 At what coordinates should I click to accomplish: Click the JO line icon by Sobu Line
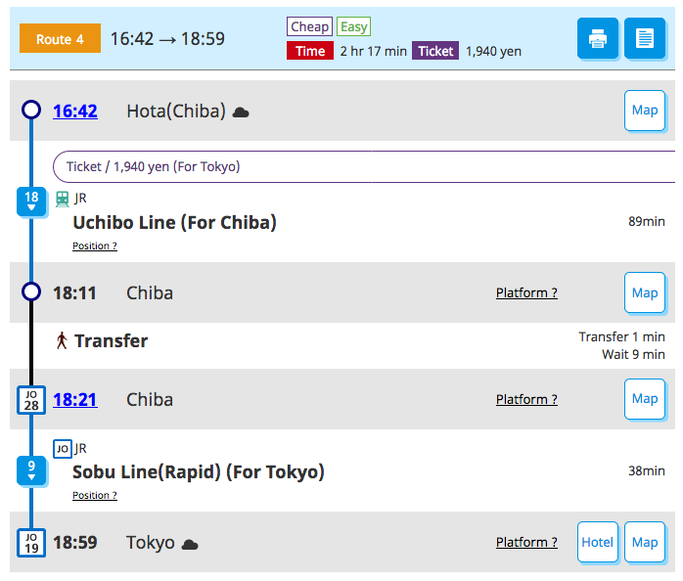tap(63, 449)
